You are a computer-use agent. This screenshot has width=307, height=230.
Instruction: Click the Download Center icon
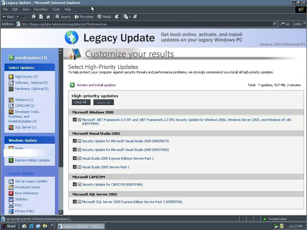pyautogui.click(x=11, y=187)
